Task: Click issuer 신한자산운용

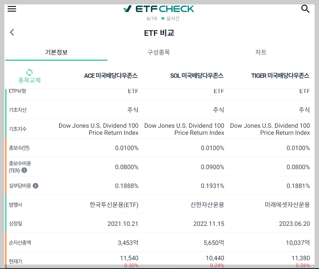Action: (x=207, y=205)
